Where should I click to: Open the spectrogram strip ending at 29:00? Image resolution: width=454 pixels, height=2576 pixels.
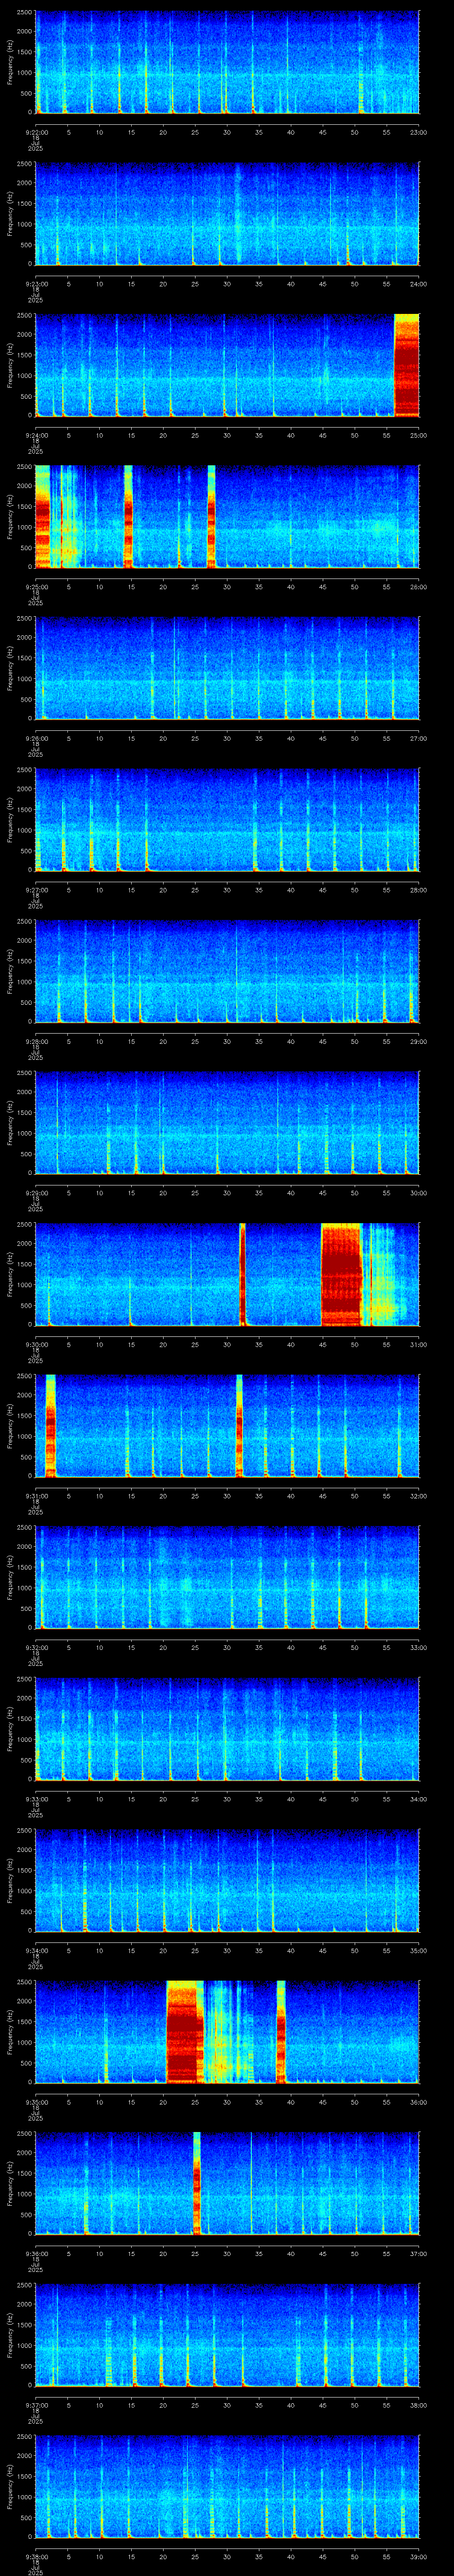click(227, 972)
